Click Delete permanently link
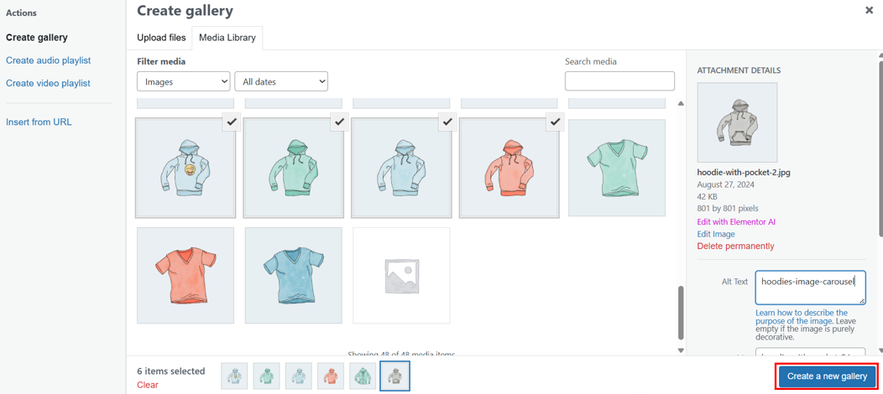The height and width of the screenshot is (394, 883). click(x=735, y=246)
